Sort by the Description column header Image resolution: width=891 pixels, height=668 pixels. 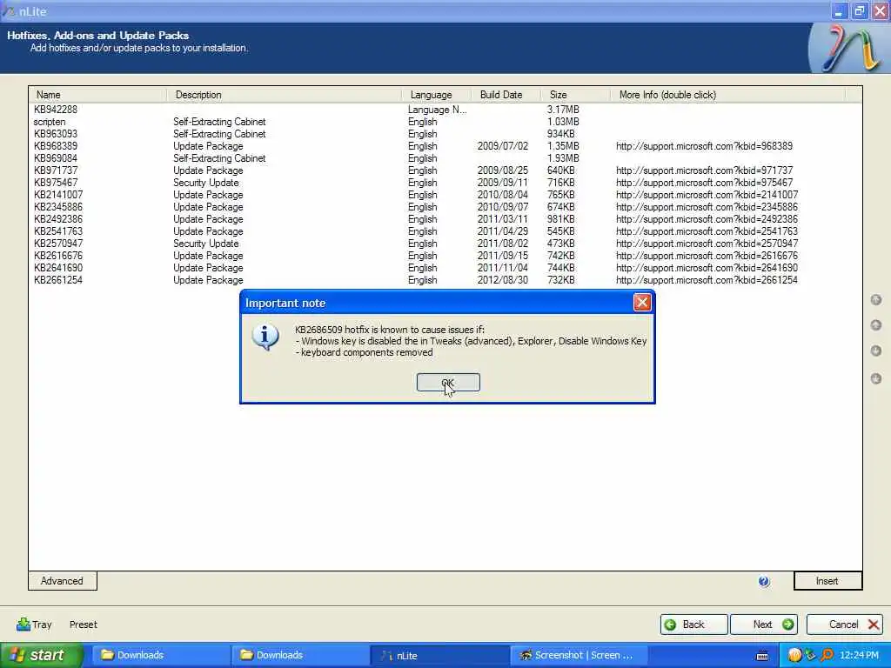[285, 95]
